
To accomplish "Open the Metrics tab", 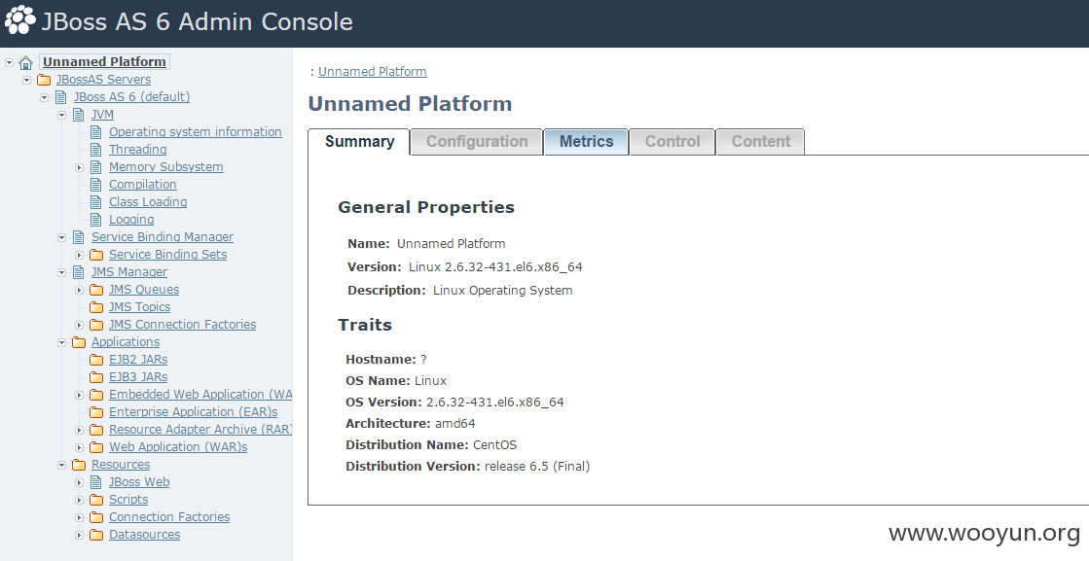I will [x=586, y=141].
